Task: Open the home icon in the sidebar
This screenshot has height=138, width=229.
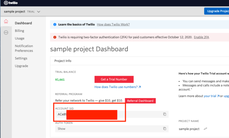Action: pos(6,21)
